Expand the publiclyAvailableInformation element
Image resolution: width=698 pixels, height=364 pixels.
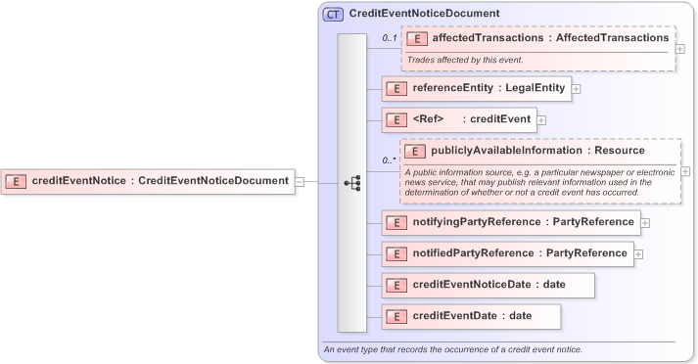tap(685, 171)
